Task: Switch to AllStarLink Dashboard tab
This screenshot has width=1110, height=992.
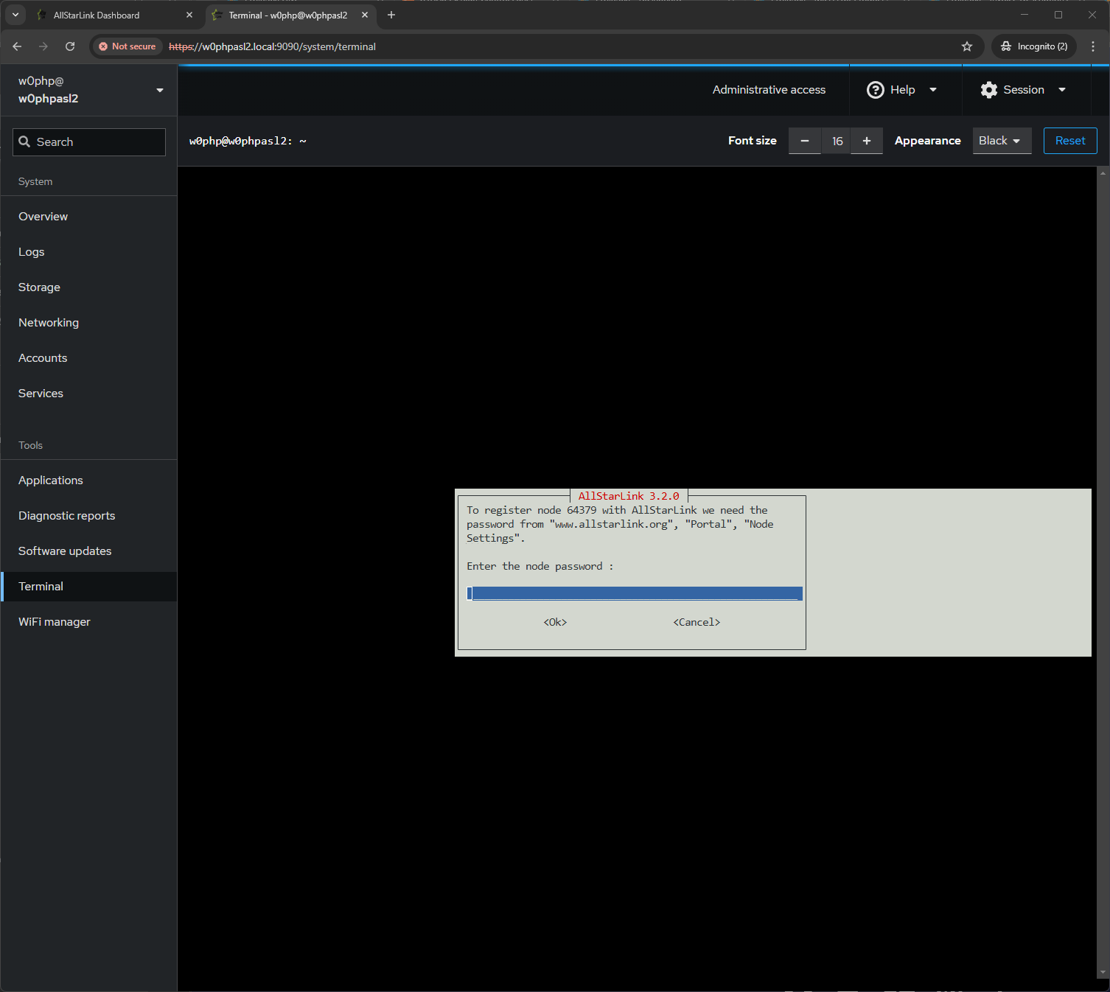Action: tap(103, 15)
